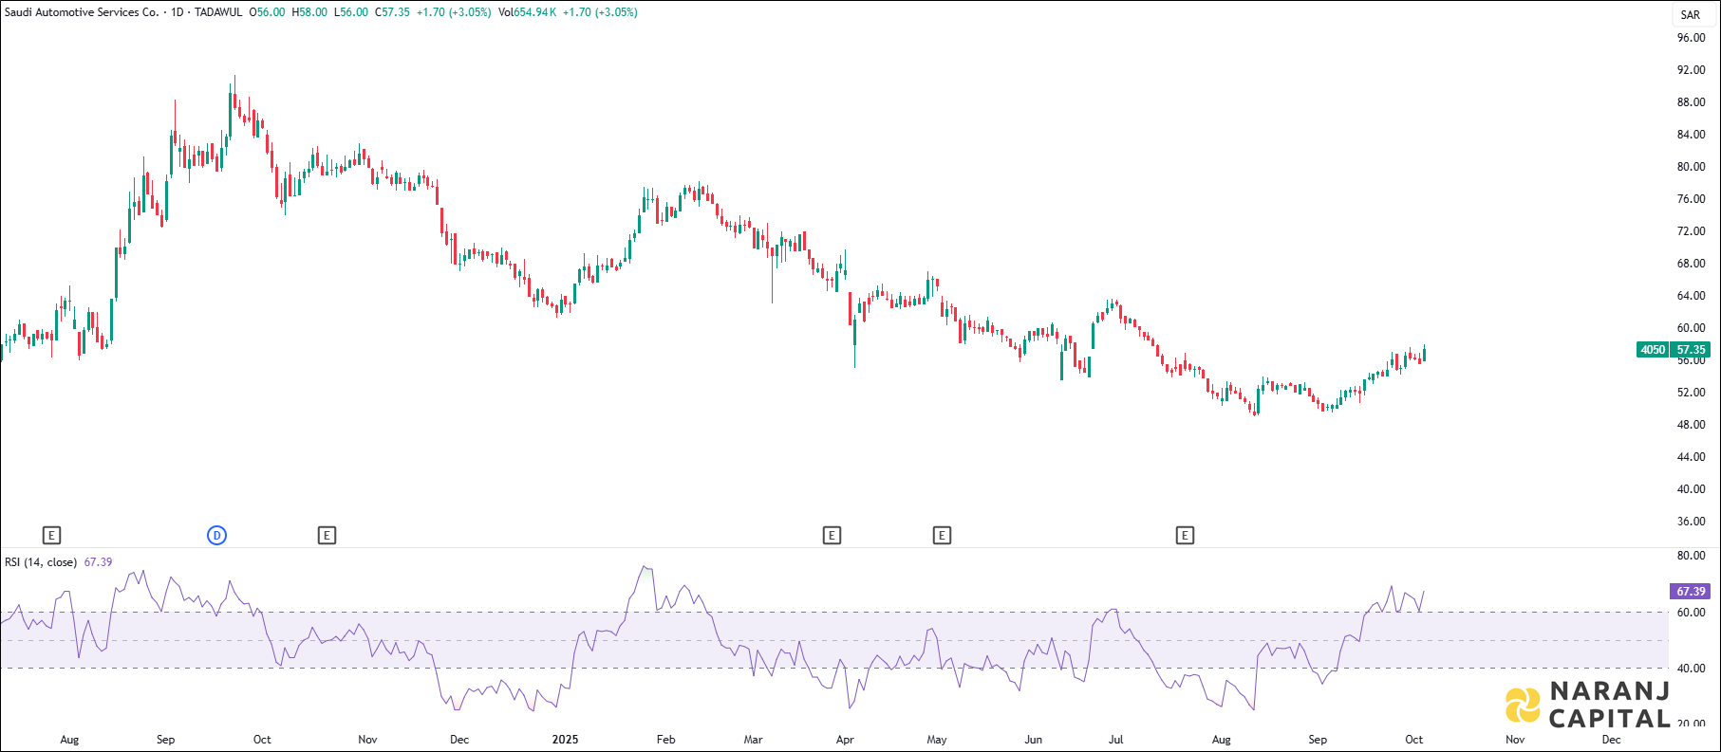Expand the RSI (14, close) indicator legend
This screenshot has width=1721, height=752.
41,562
